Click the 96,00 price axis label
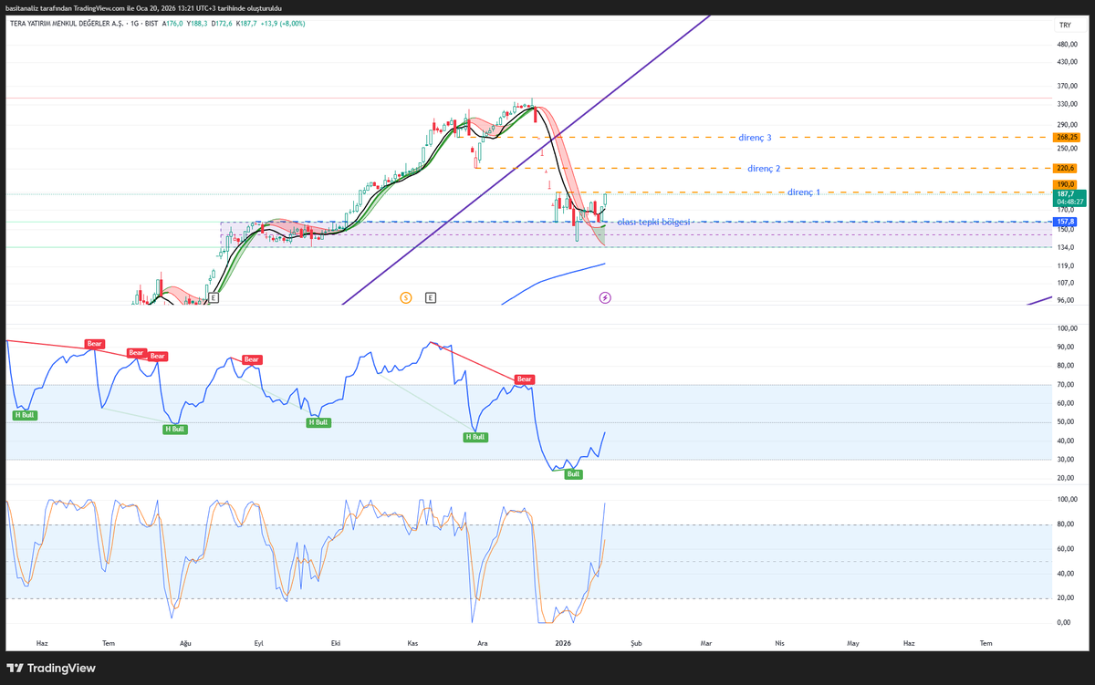Viewport: 1095px width, 685px height. point(1065,300)
